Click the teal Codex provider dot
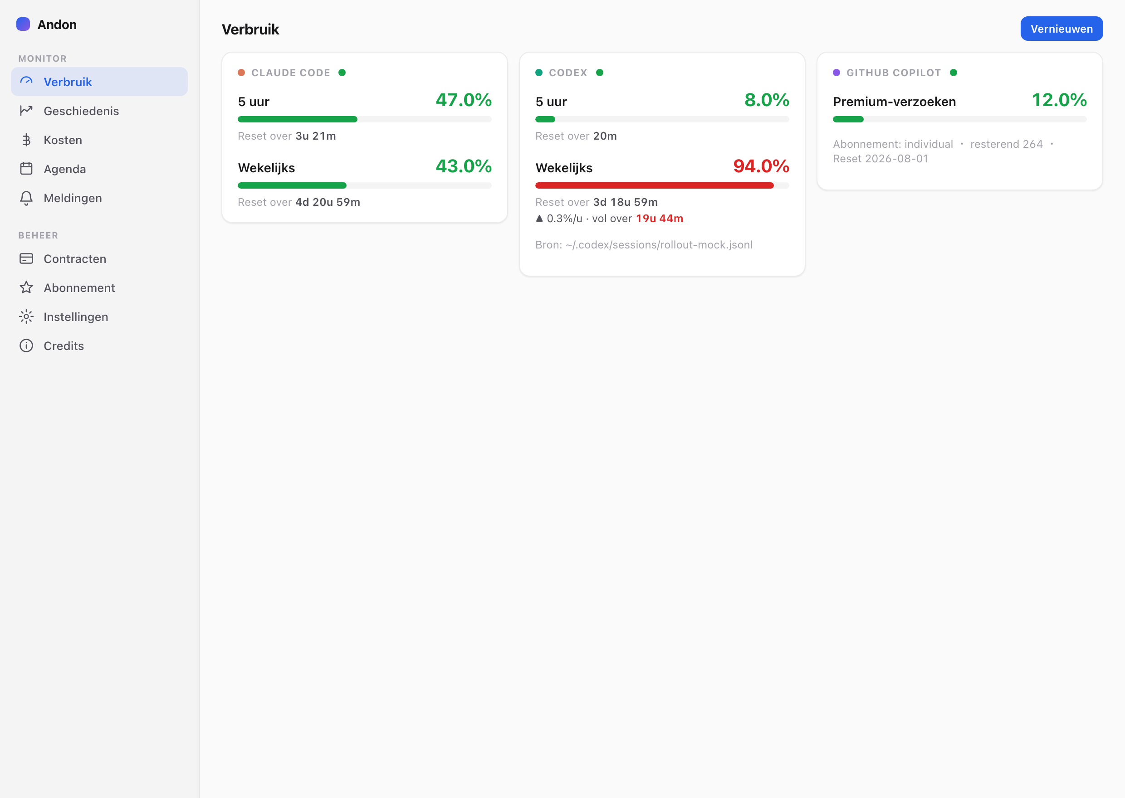The height and width of the screenshot is (798, 1125). coord(538,73)
